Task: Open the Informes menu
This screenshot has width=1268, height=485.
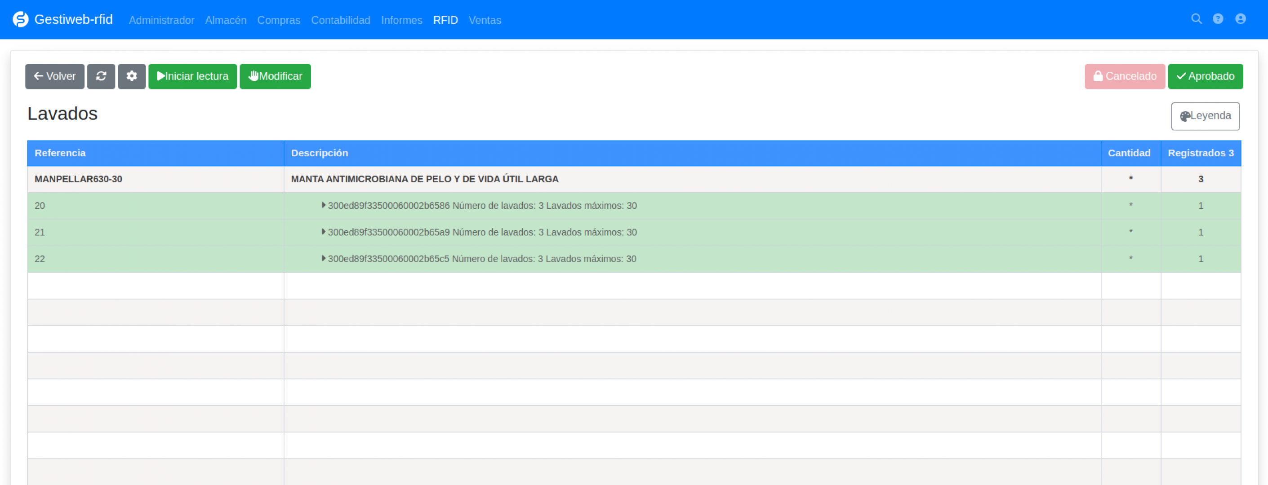Action: 402,20
